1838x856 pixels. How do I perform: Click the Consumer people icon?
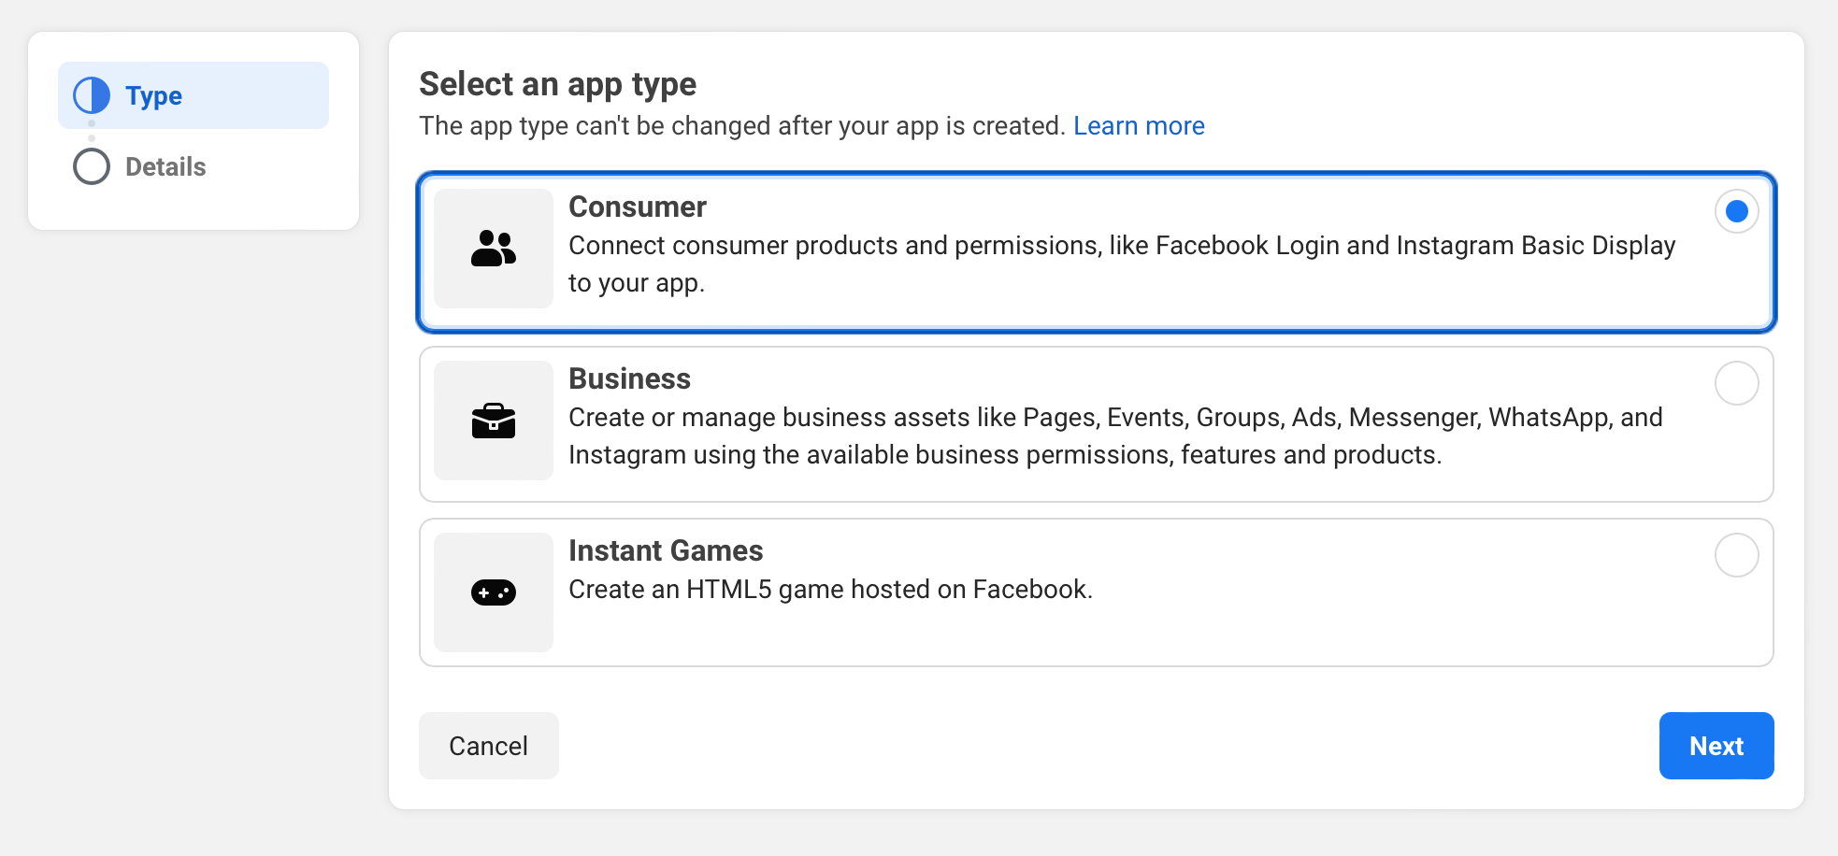[493, 249]
